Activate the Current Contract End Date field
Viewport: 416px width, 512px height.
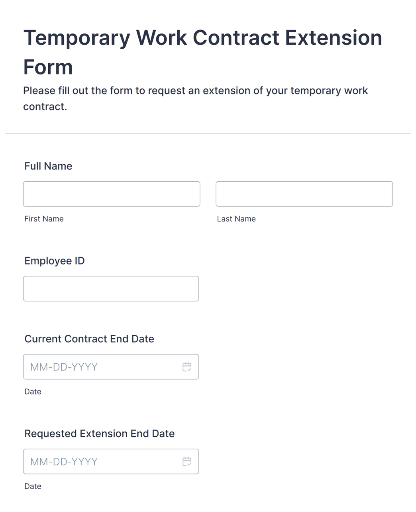coord(111,367)
